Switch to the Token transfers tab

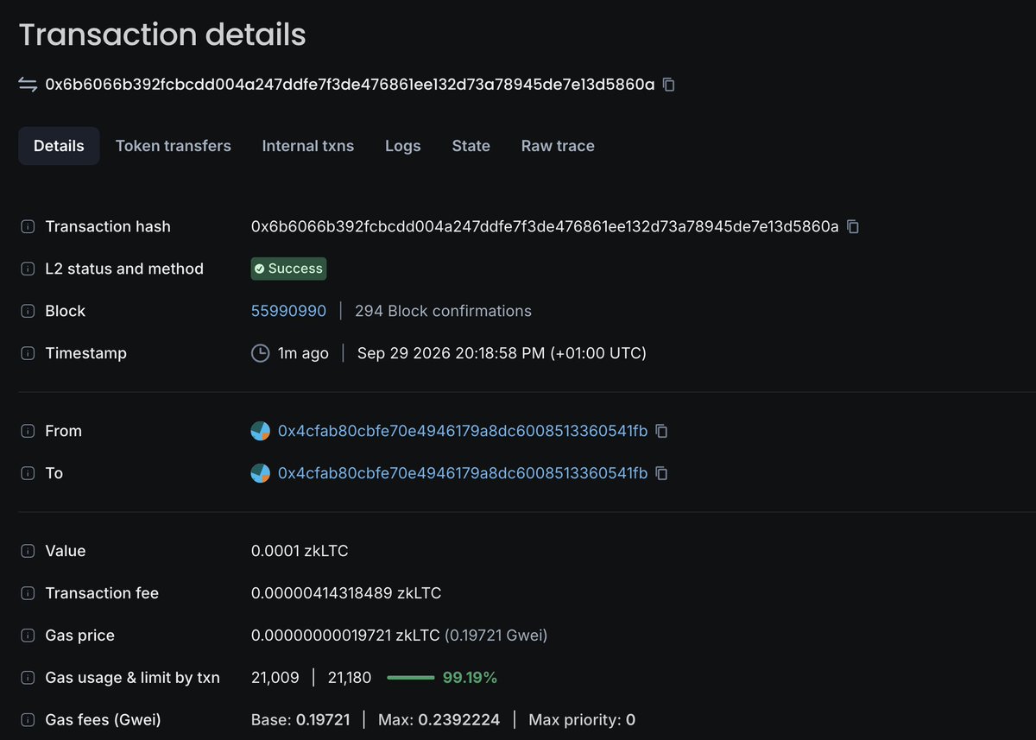click(174, 146)
